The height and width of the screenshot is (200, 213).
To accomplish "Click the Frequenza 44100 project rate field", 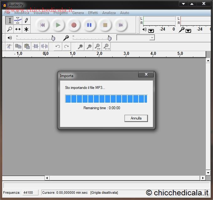I will 30,193.
